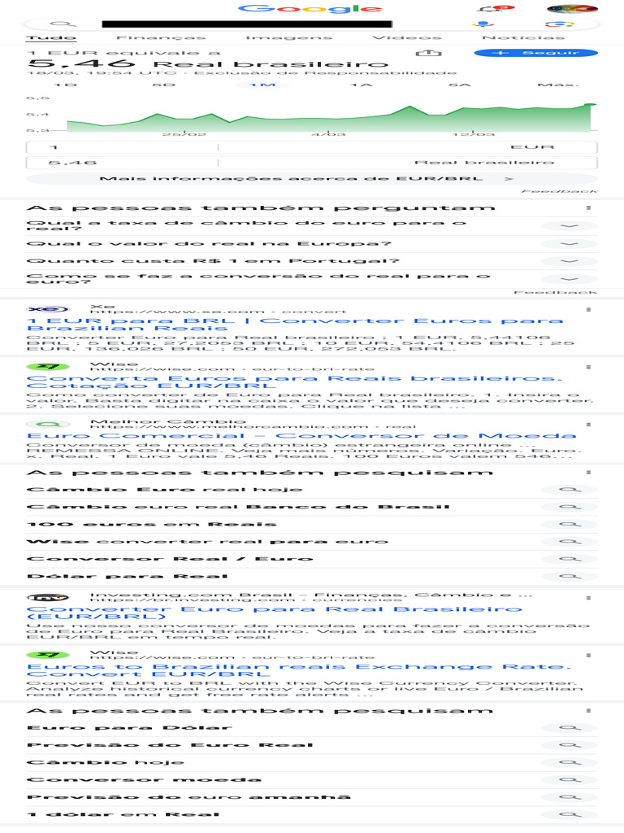Click the Melhor Câmbio favicon
Image resolution: width=624 pixels, height=833 pixels.
click(x=48, y=425)
